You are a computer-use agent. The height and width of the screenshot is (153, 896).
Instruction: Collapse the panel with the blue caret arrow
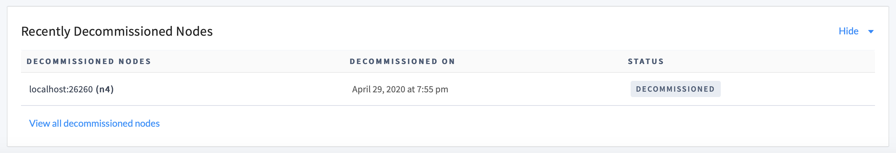[x=871, y=31]
